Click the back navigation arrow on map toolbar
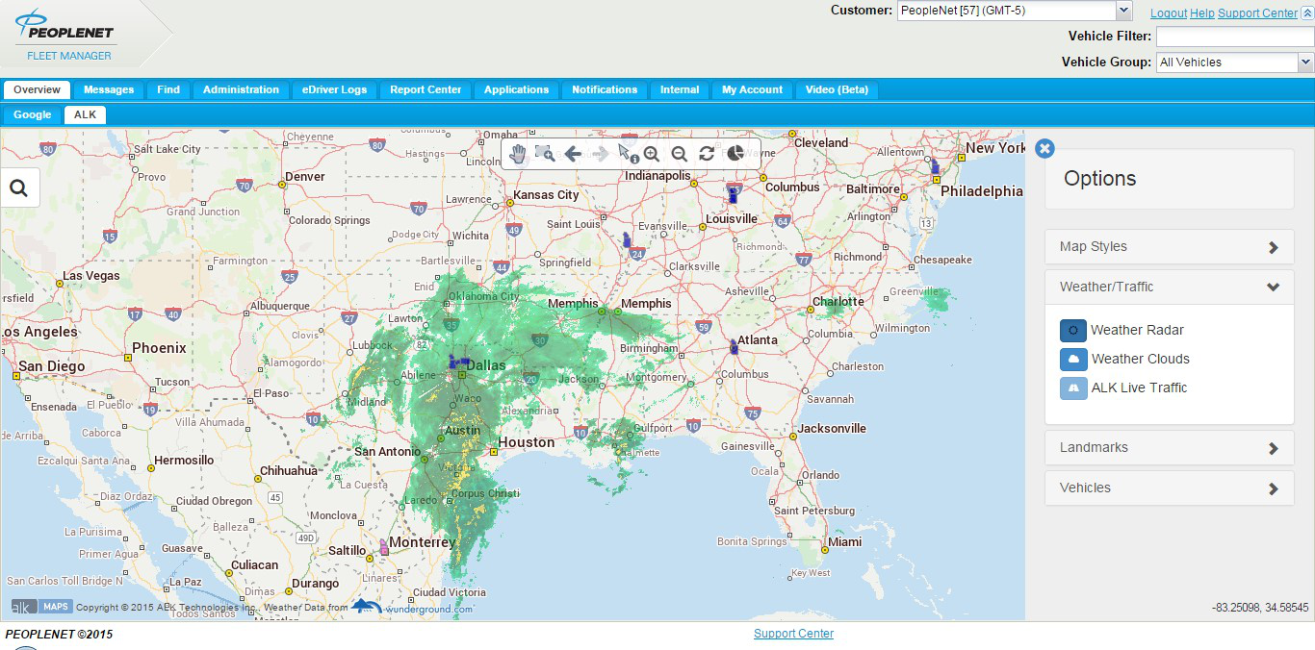The width and height of the screenshot is (1315, 650). [x=573, y=153]
